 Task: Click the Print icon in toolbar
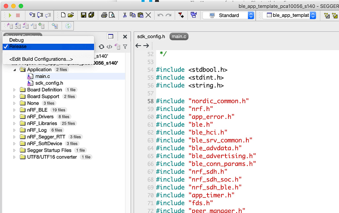point(104,15)
